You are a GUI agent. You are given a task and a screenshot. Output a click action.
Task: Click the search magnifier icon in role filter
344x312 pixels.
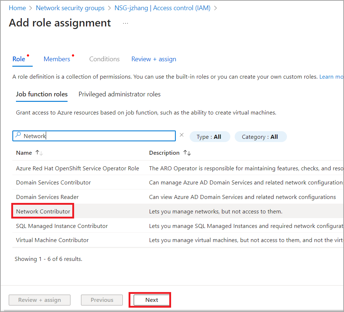(x=18, y=136)
